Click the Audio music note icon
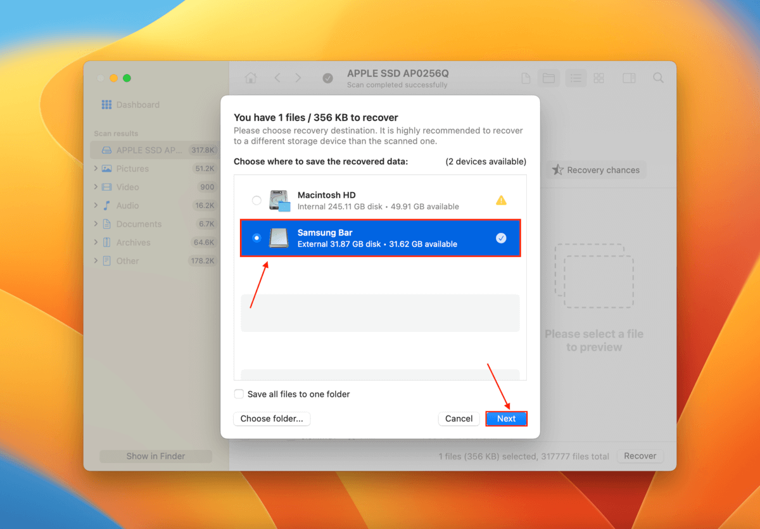The height and width of the screenshot is (529, 760). (x=106, y=205)
